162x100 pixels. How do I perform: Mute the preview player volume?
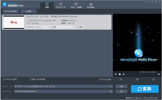point(159,74)
